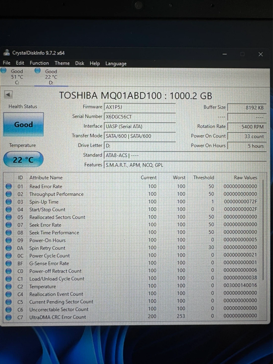The height and width of the screenshot is (364, 273).
Task: Click the Threshold column header
Action: pos(204,177)
